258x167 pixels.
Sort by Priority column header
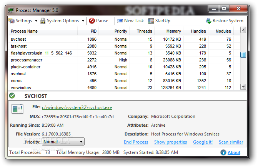(x=114, y=31)
